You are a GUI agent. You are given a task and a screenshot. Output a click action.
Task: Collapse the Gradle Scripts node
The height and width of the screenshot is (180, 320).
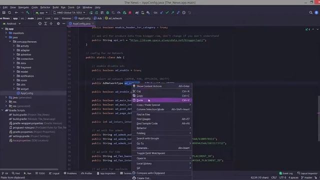[2, 110]
